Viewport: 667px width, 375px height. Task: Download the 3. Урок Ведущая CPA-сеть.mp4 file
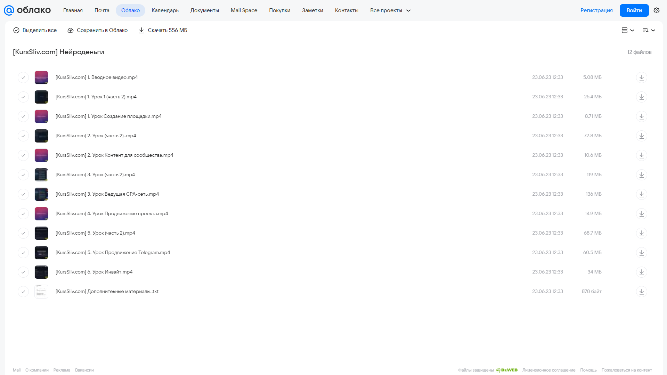641,194
